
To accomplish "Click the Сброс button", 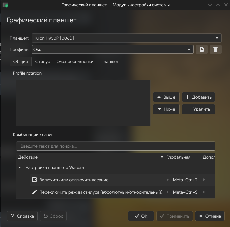I will pyautogui.click(x=53, y=216).
